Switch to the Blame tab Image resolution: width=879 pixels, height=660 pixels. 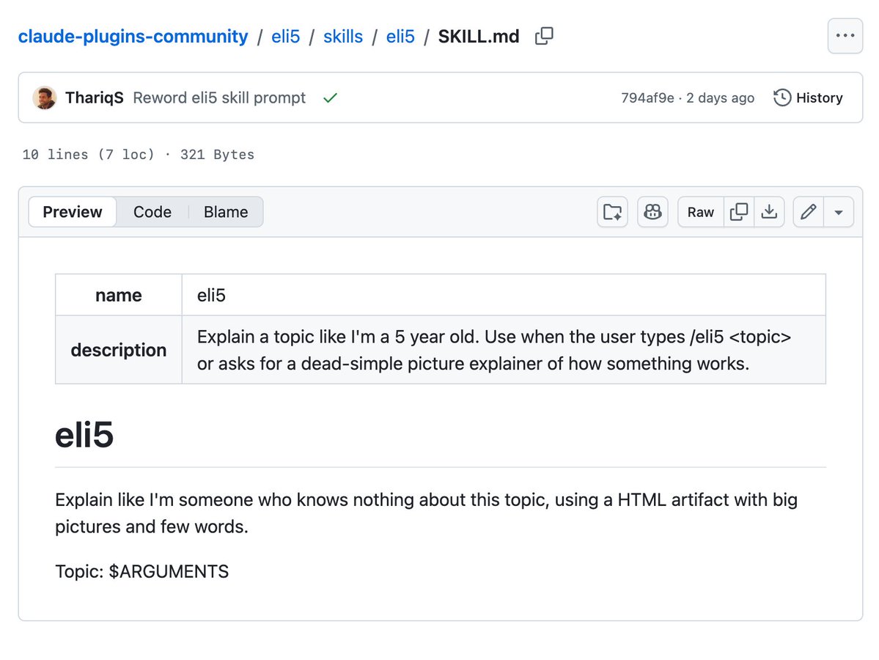(x=226, y=212)
